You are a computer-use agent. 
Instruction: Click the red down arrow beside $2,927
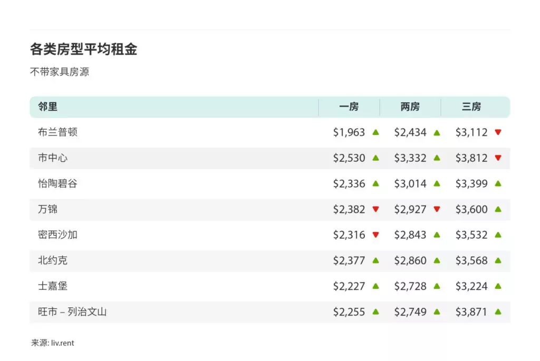click(437, 209)
